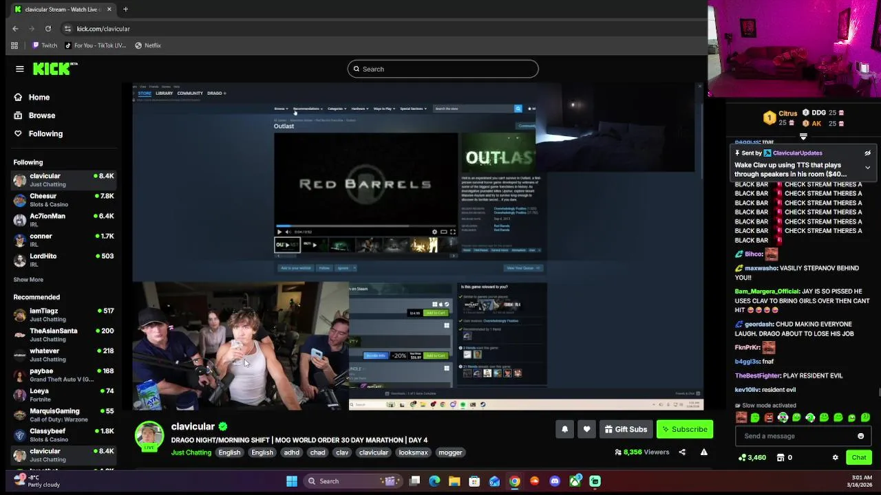Open a new browser tab
The image size is (881, 495).
pos(125,9)
